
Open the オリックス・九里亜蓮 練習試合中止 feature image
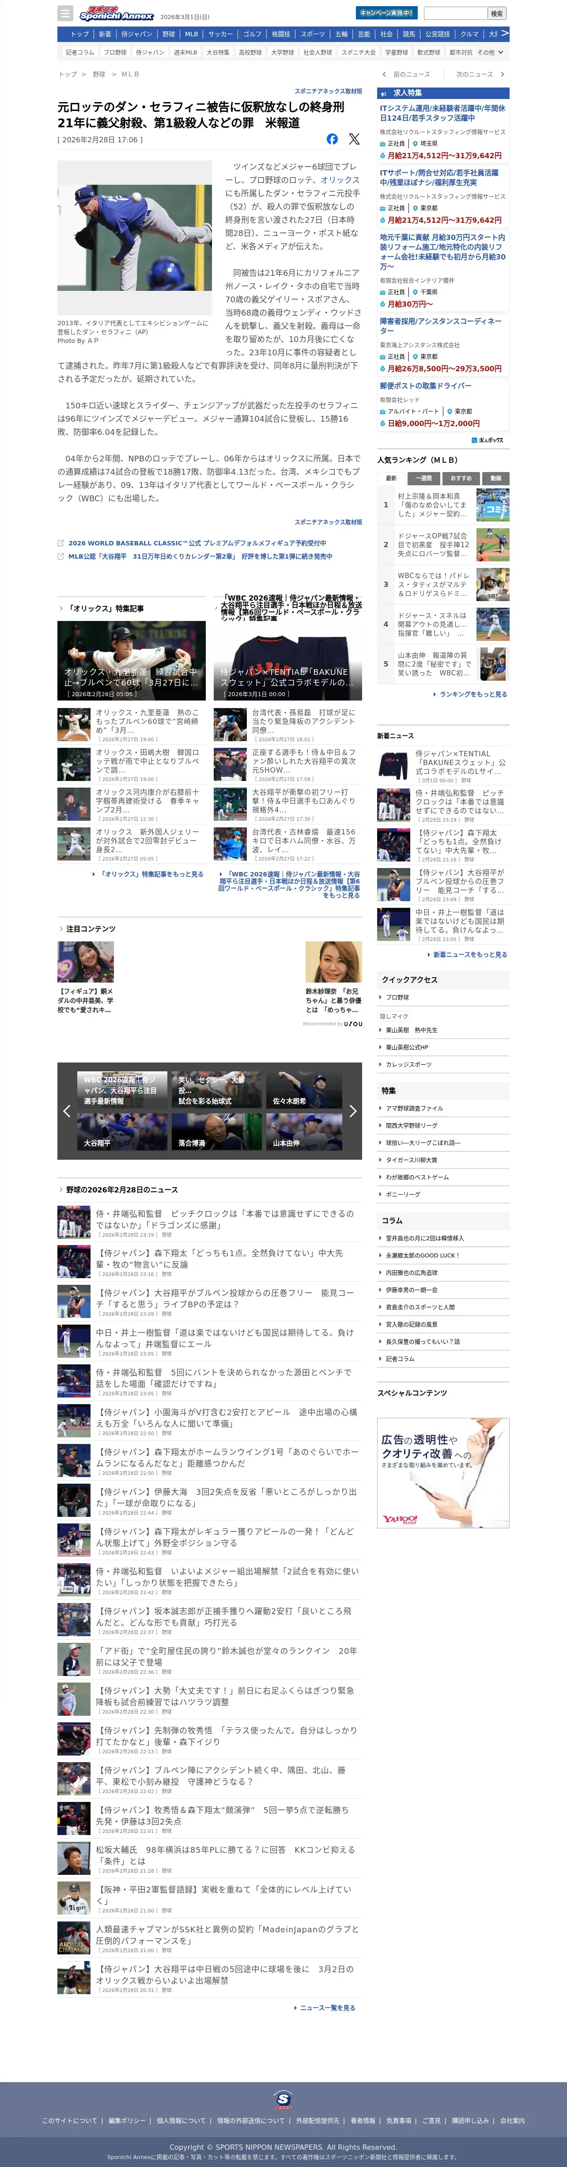pos(131,660)
